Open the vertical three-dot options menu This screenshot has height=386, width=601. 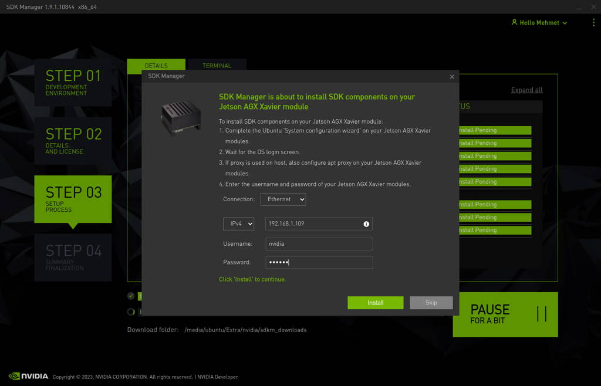[x=593, y=23]
